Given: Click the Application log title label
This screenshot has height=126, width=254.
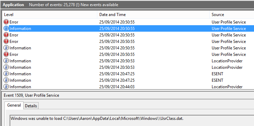Looking at the screenshot, I should 13,5.
